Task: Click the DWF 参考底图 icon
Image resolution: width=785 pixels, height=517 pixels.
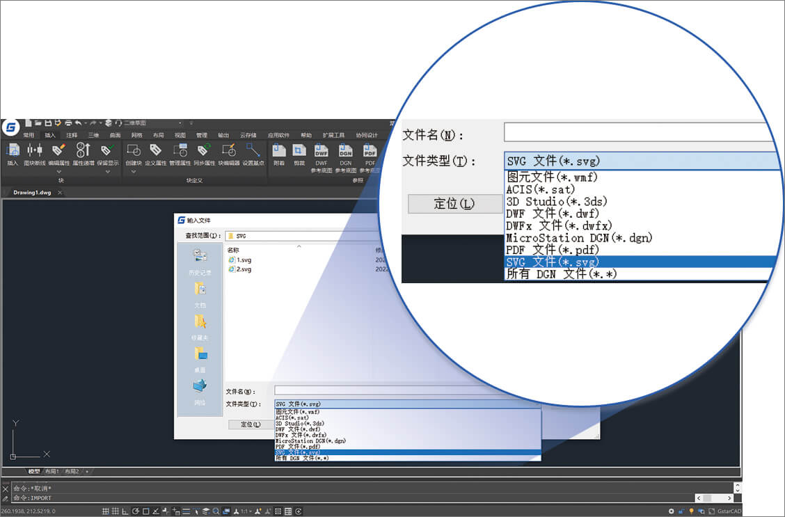Action: pyautogui.click(x=321, y=157)
